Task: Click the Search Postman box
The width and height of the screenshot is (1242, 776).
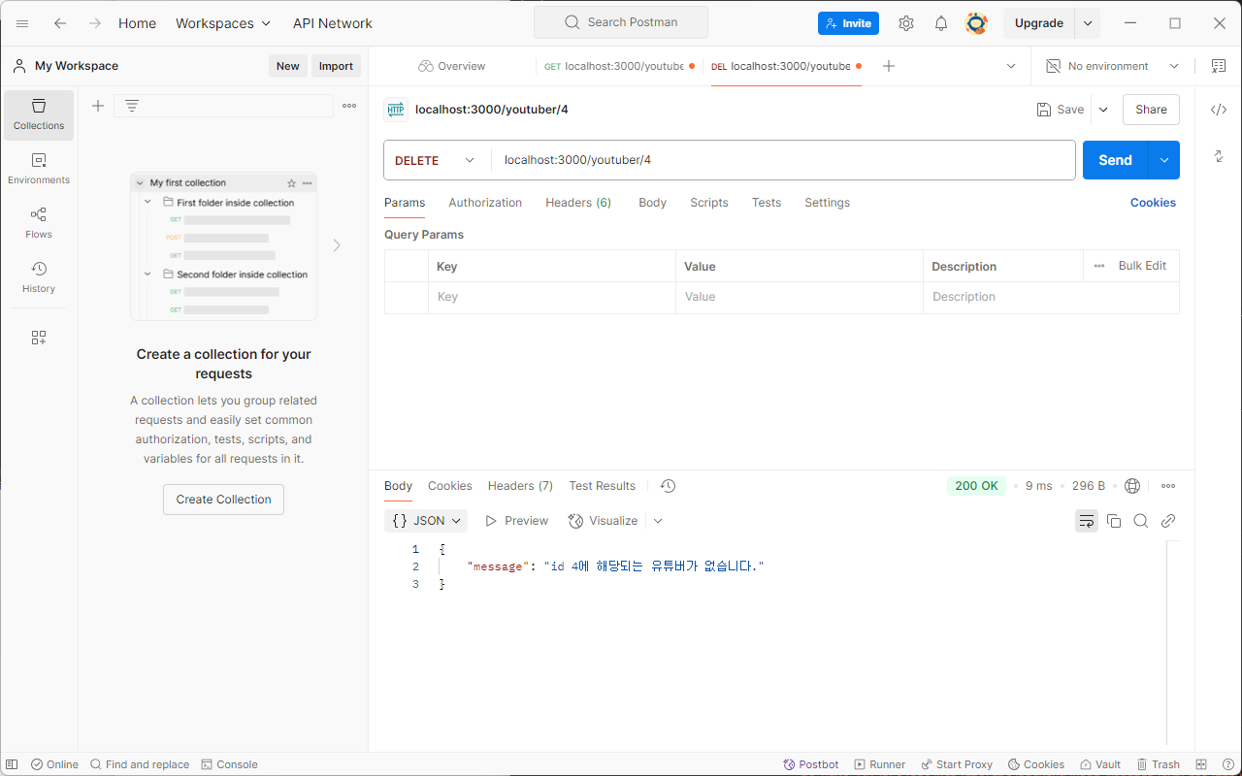Action: click(x=621, y=22)
